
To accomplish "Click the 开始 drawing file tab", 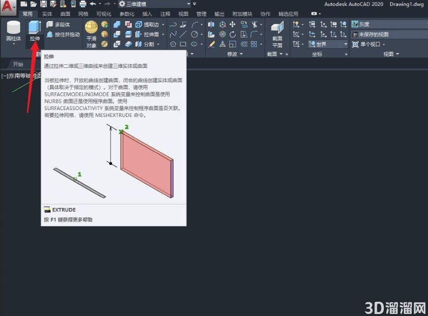I will tap(18, 64).
